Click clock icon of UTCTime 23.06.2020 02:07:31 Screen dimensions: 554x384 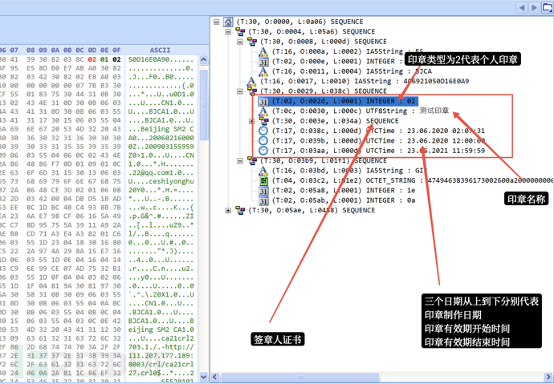point(263,131)
